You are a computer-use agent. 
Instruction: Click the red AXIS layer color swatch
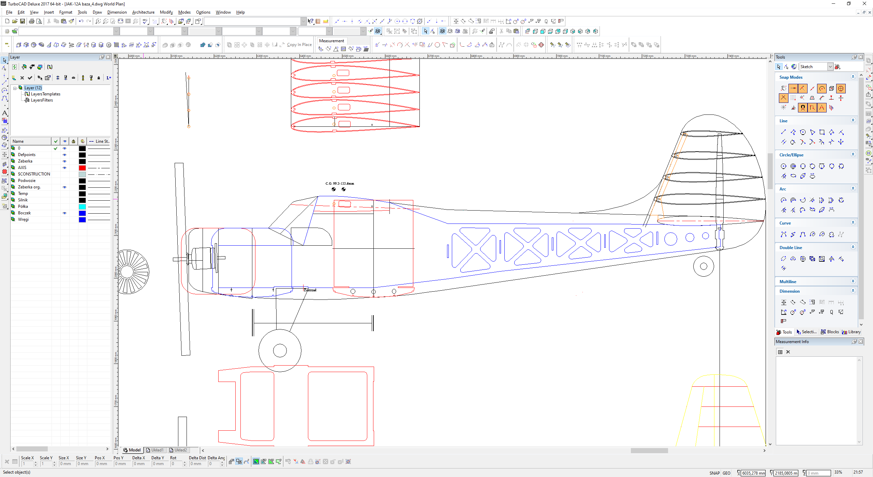point(82,168)
